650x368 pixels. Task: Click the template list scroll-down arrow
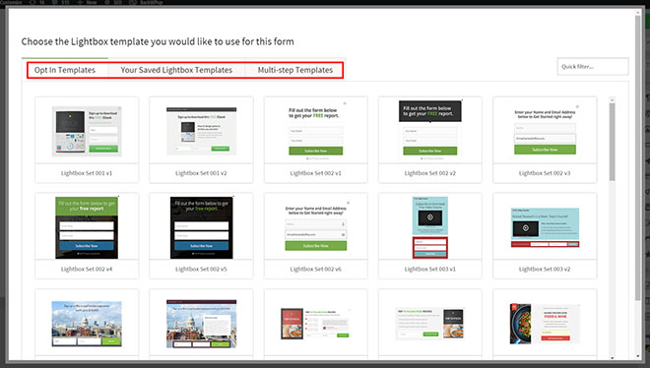click(x=612, y=357)
